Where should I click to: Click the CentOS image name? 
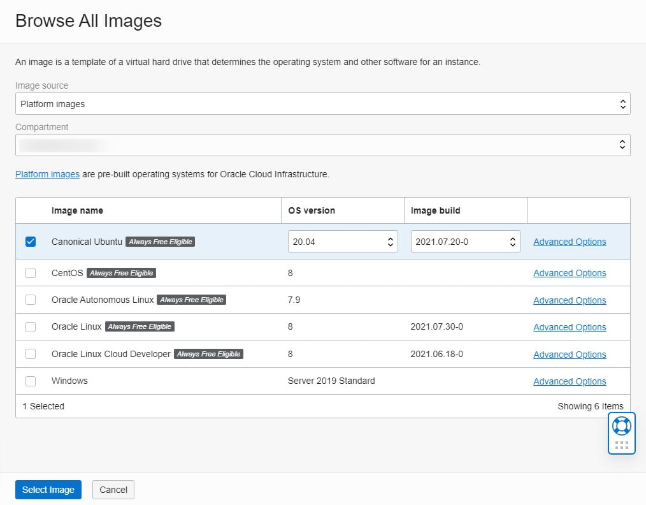(67, 273)
